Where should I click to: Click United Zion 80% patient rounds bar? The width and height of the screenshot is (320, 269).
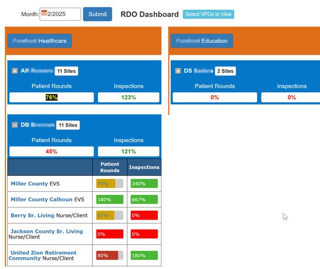click(x=109, y=256)
